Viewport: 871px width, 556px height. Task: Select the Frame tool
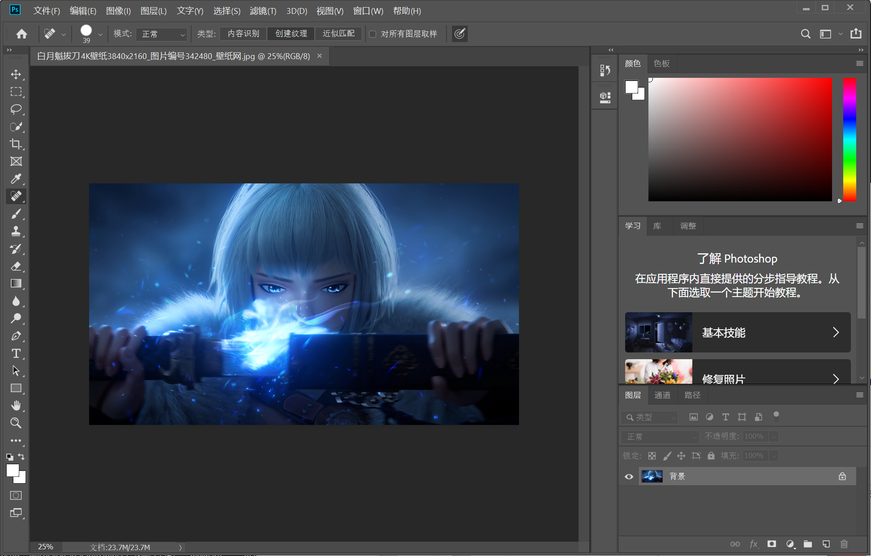[x=16, y=161]
